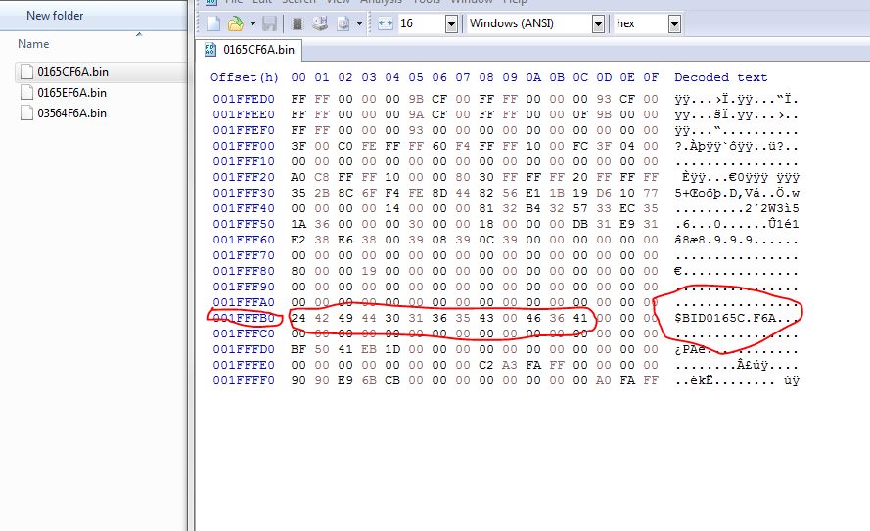Click offset row 001FFF60
Image resolution: width=870 pixels, height=531 pixels.
coord(244,240)
